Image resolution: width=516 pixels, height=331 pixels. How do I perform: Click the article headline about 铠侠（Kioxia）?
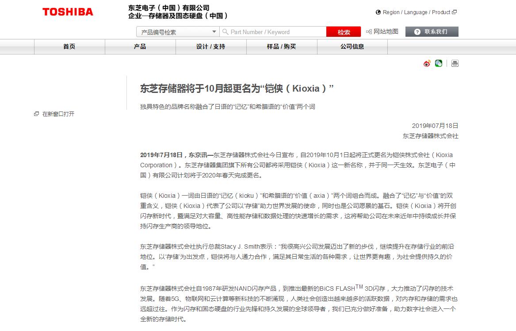point(237,88)
